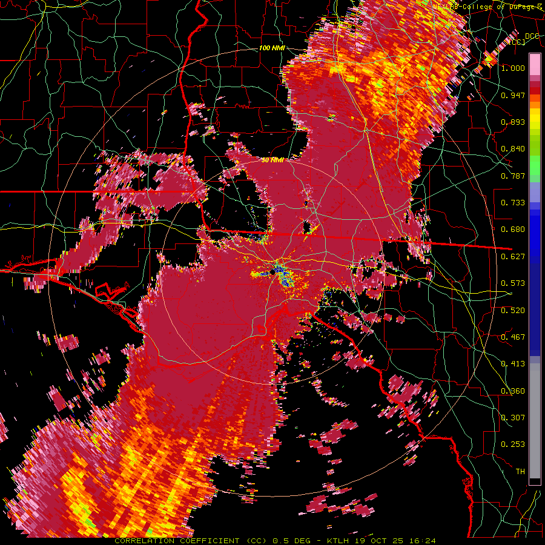Click the 16:24 time stamp in the caption
This screenshot has height=545, width=545.
[x=422, y=541]
